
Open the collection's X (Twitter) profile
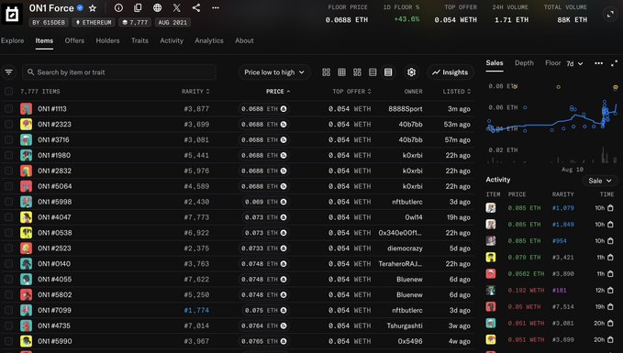tap(177, 7)
